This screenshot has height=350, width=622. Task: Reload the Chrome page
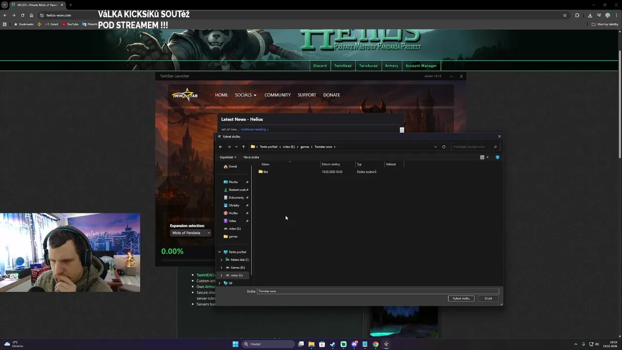pyautogui.click(x=22, y=15)
